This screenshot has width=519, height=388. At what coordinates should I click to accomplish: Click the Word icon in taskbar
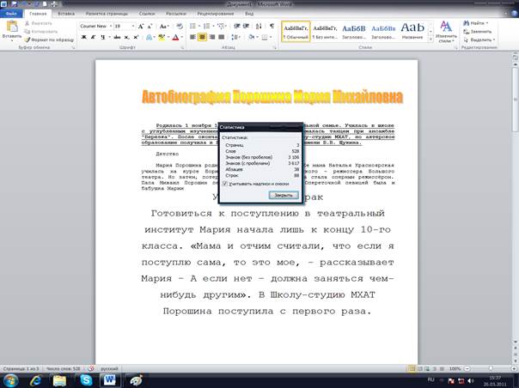(109, 379)
